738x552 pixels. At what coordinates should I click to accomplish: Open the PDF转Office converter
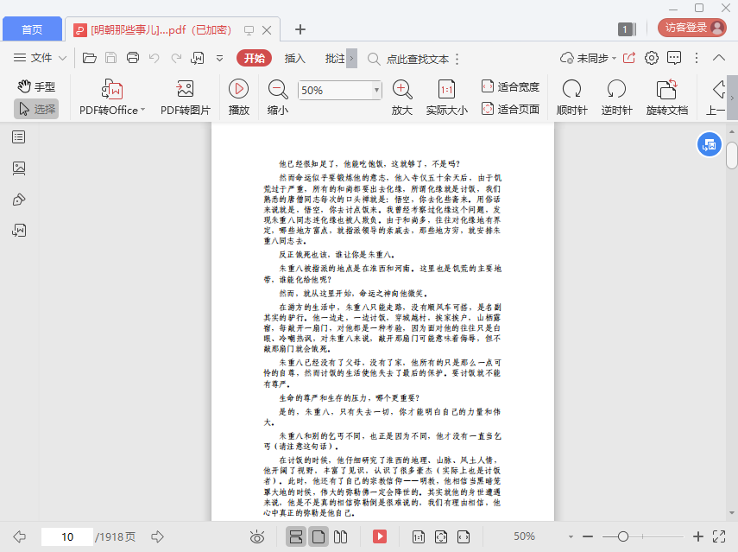tap(112, 98)
